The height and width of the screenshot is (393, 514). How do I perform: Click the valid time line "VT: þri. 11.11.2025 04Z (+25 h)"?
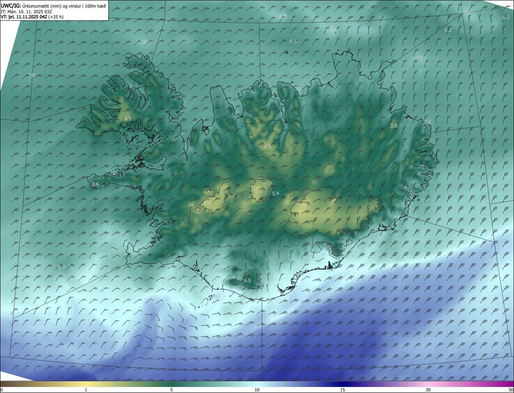[x=32, y=17]
